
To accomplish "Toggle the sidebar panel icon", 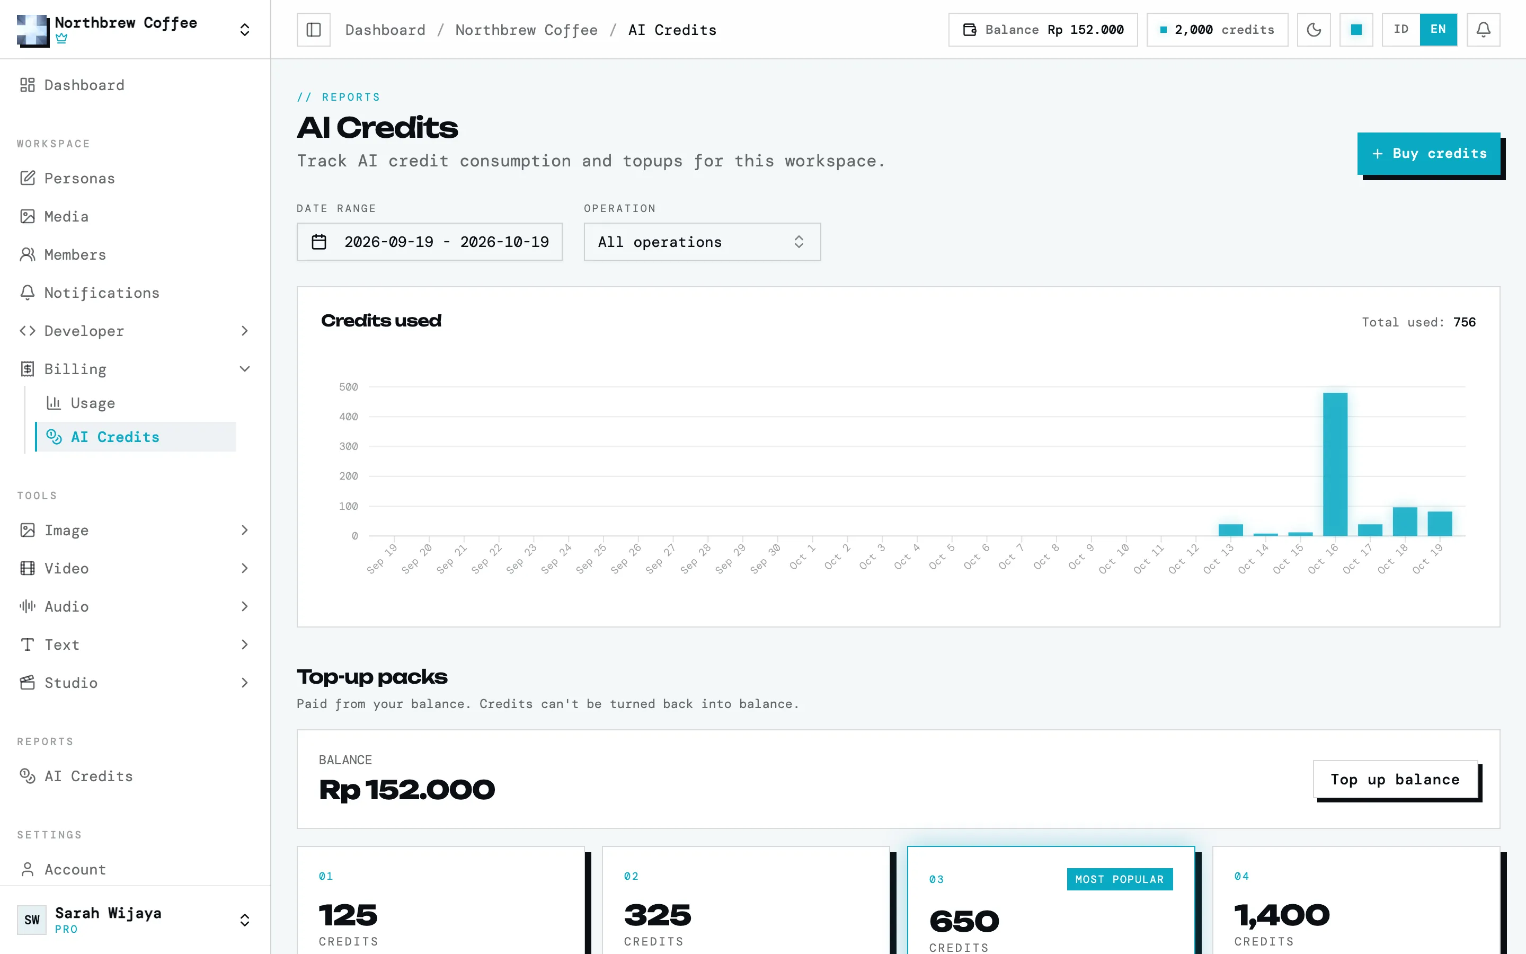I will pos(313,30).
